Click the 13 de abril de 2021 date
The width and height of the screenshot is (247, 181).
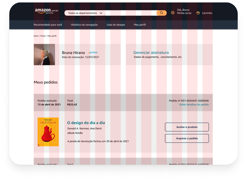pos(49,105)
